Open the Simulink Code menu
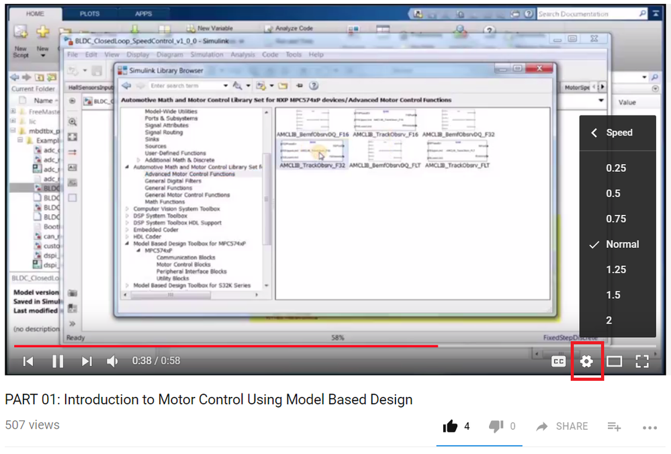Screen dimensions: 671x454 270,54
